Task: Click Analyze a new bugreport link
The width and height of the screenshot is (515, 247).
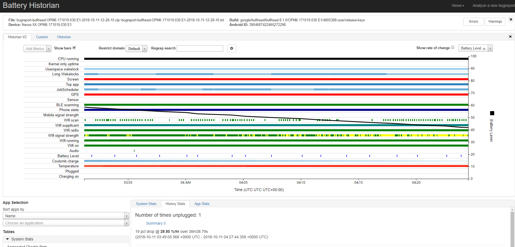Action: (494, 5)
